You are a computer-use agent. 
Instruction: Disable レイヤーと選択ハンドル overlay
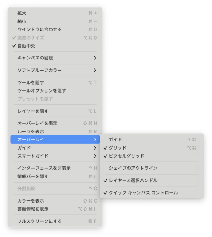click(x=152, y=181)
